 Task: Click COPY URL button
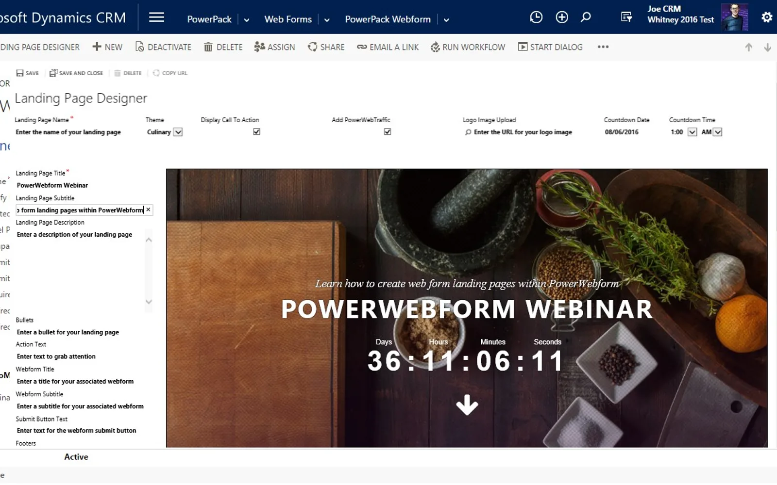[x=170, y=73]
